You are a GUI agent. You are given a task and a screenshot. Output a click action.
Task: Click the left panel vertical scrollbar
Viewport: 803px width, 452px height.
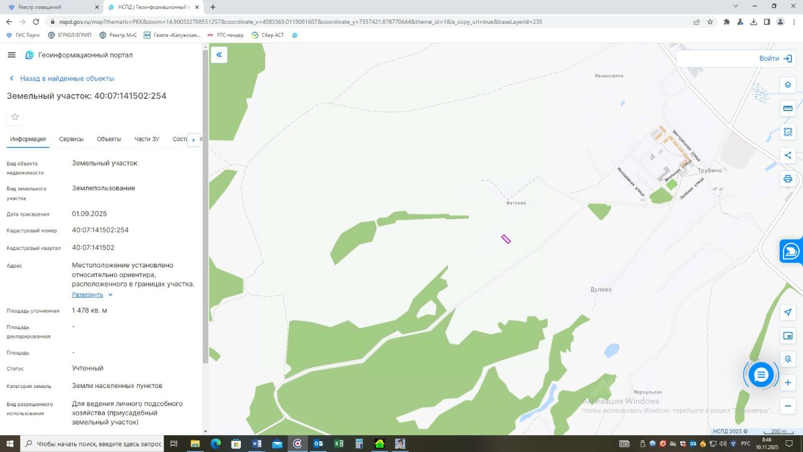point(205,207)
